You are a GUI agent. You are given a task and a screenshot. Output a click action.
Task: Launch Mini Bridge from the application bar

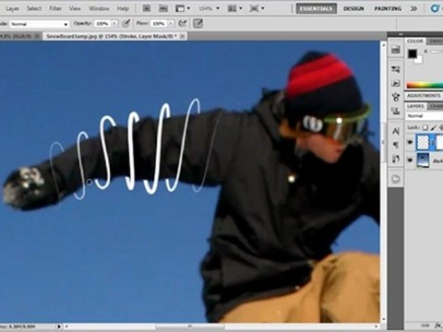pos(163,8)
